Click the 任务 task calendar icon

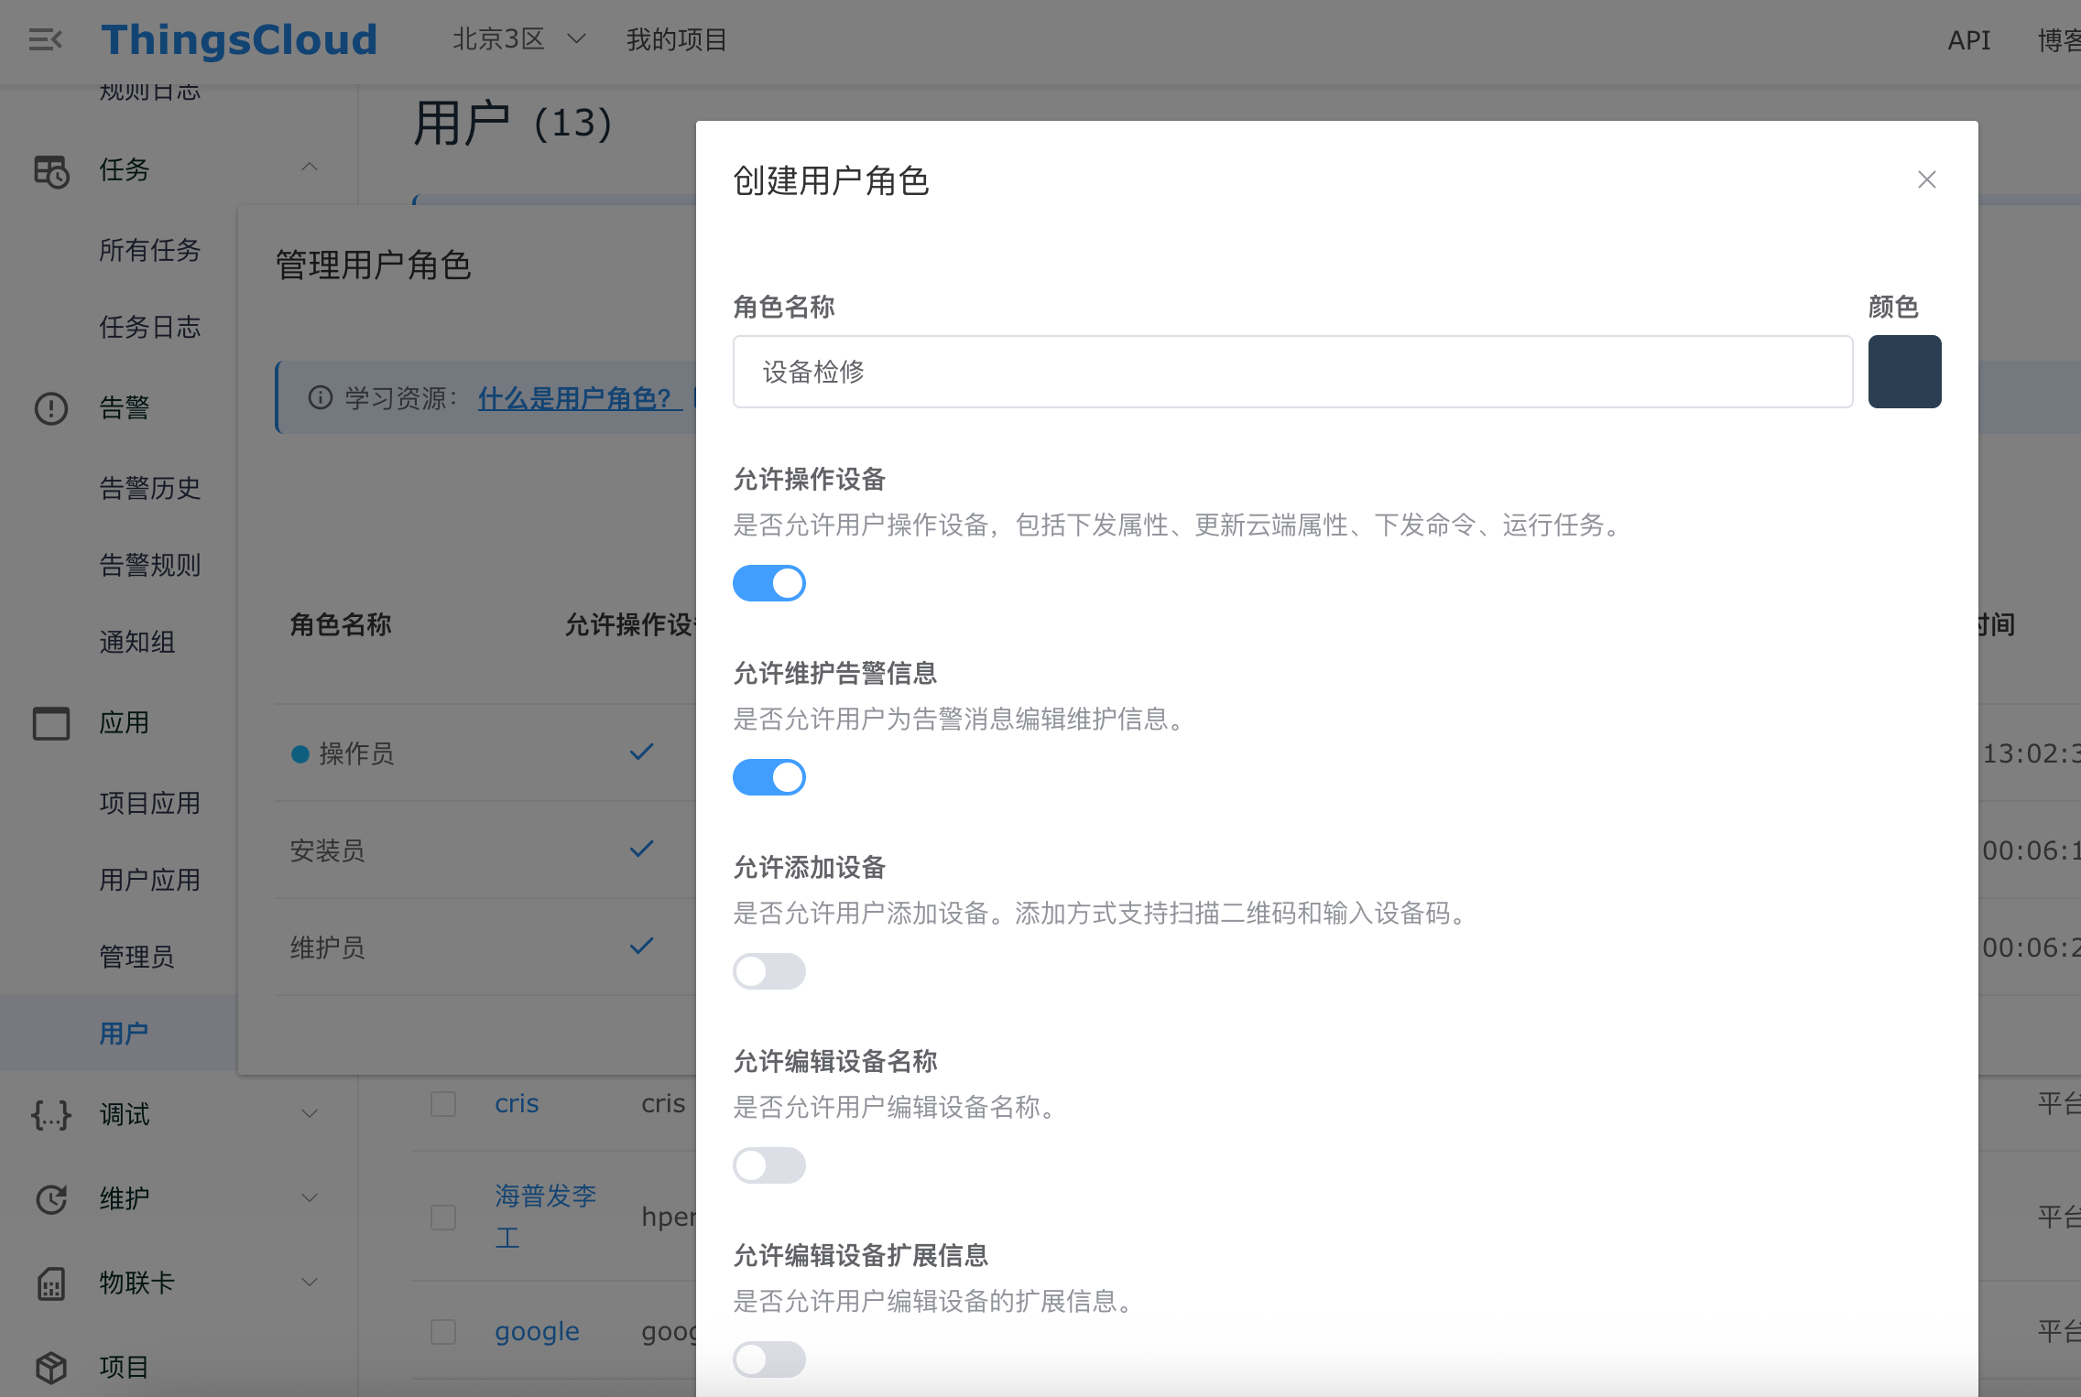pyautogui.click(x=51, y=170)
